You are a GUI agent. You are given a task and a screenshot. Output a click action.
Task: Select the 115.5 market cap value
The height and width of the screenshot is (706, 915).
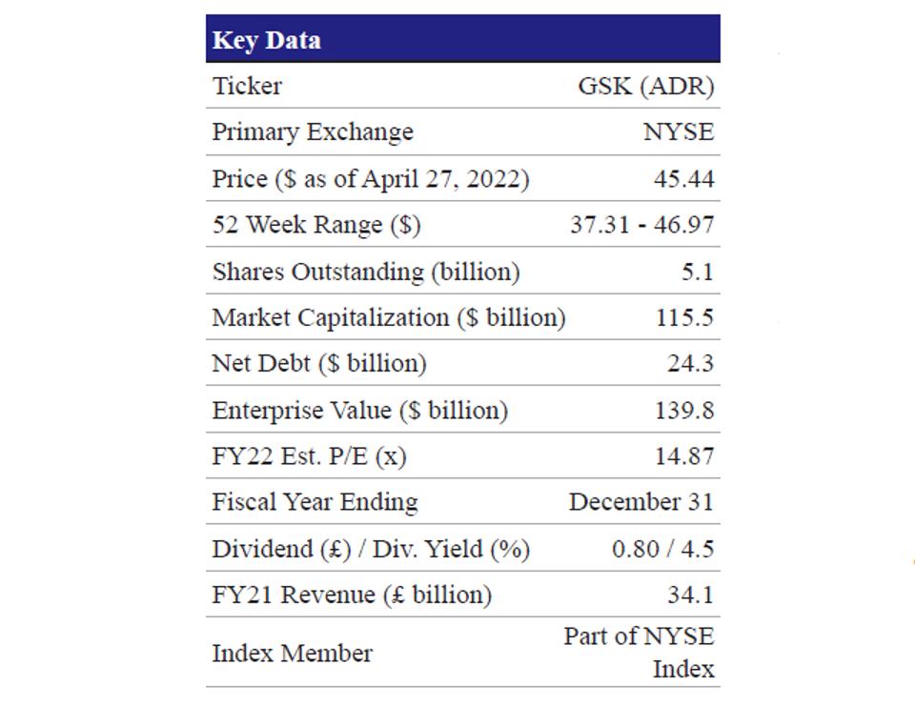683,317
